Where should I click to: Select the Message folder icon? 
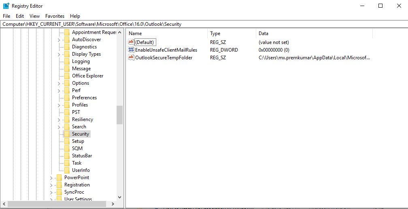(x=67, y=69)
